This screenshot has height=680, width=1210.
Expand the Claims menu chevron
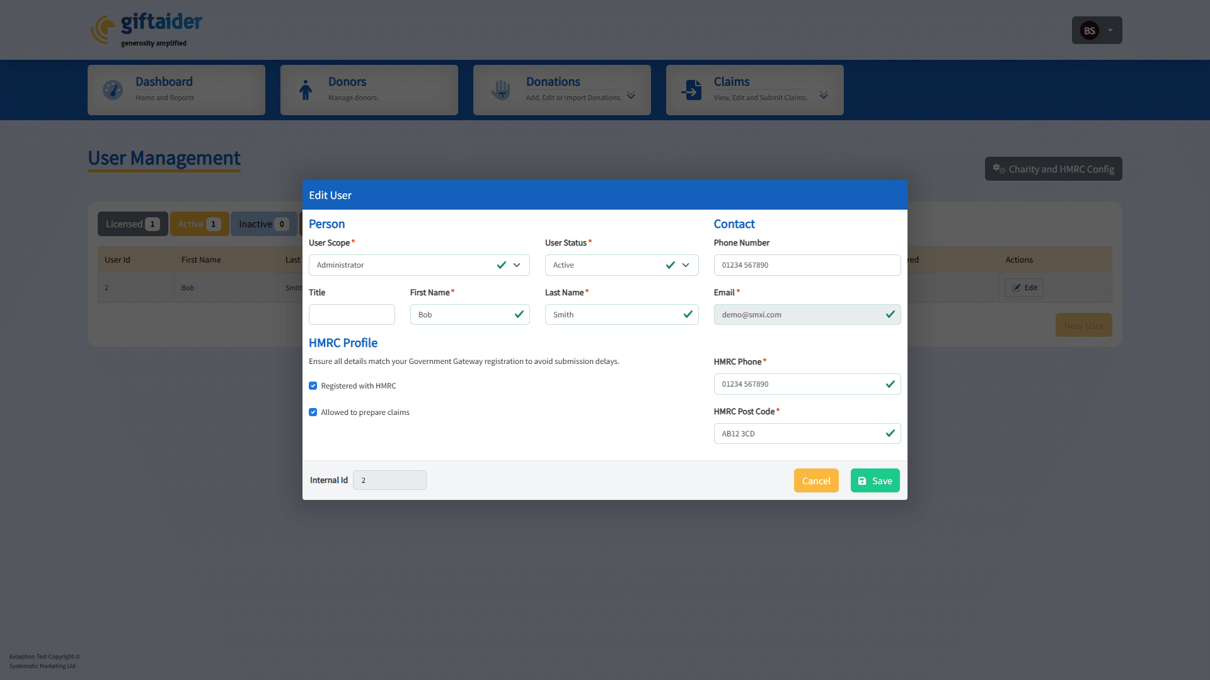(x=824, y=96)
